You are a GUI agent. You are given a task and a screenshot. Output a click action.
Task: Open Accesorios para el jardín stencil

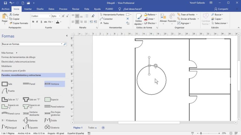13,71
